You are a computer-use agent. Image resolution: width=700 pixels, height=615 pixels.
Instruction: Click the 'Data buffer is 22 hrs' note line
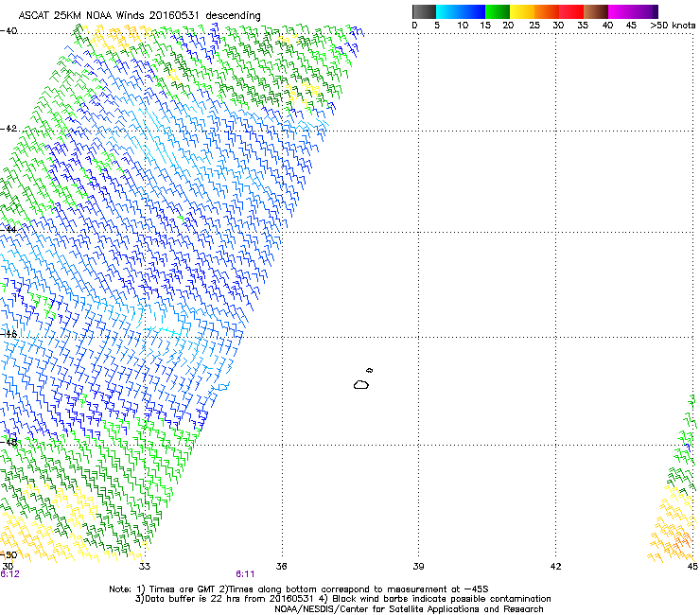(342, 599)
